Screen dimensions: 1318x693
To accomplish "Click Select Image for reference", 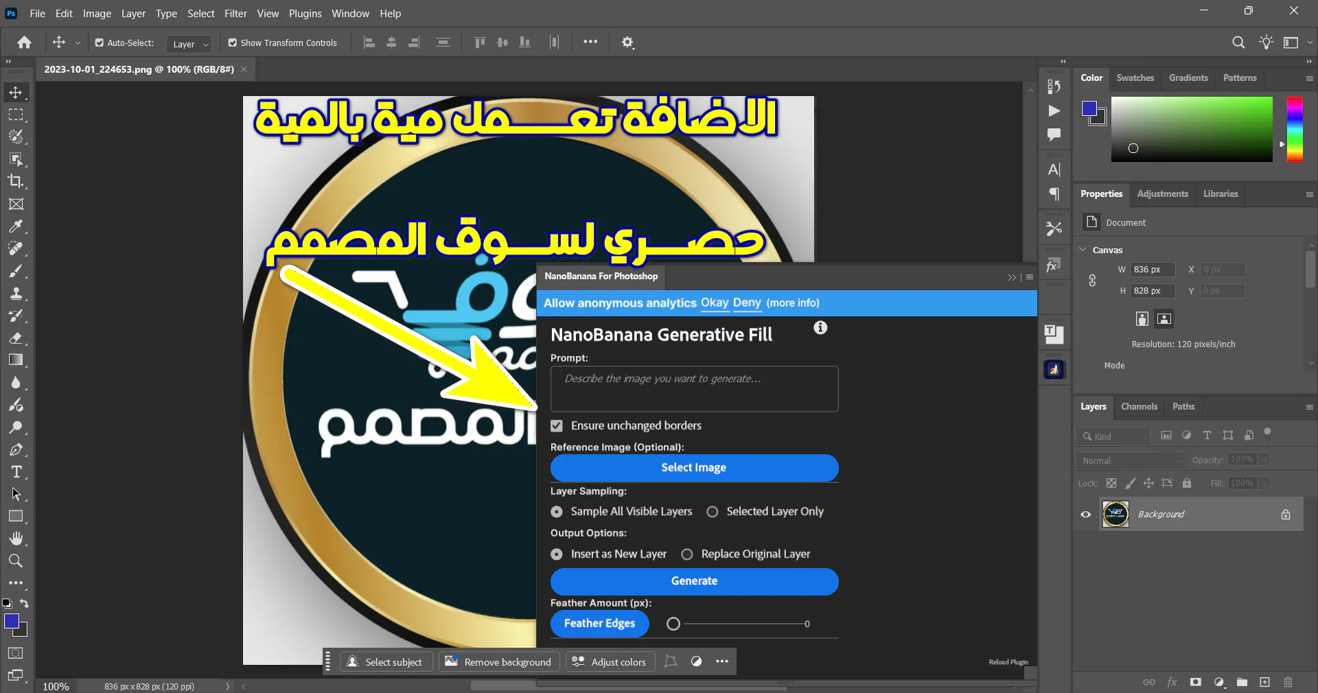I will (x=694, y=468).
